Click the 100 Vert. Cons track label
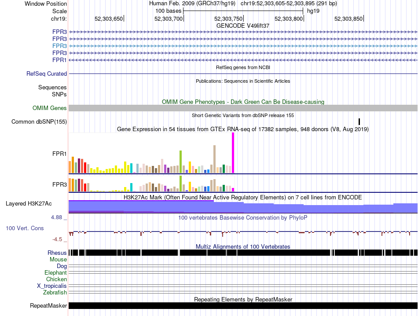Viewport: 418px width, 316px height. (25, 228)
